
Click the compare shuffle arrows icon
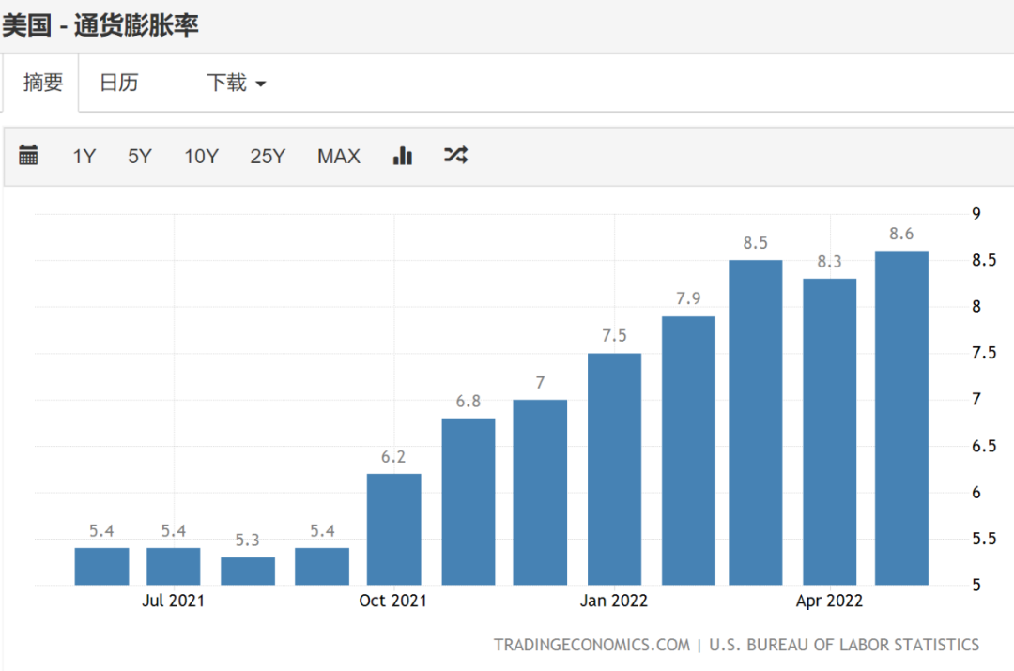click(x=456, y=155)
